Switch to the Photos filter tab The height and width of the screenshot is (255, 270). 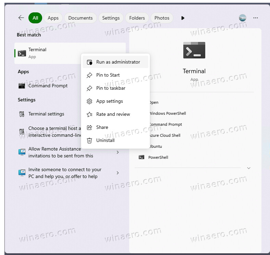click(x=162, y=18)
